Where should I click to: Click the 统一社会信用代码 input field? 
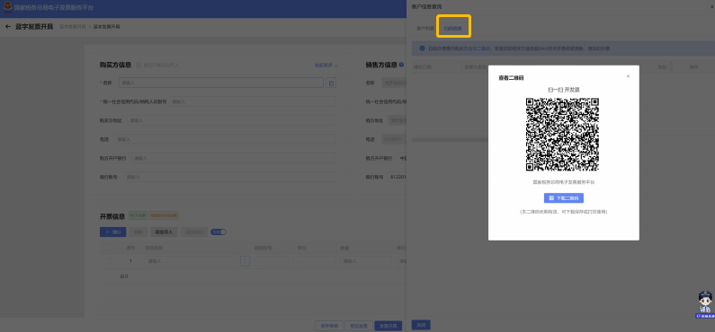[253, 102]
